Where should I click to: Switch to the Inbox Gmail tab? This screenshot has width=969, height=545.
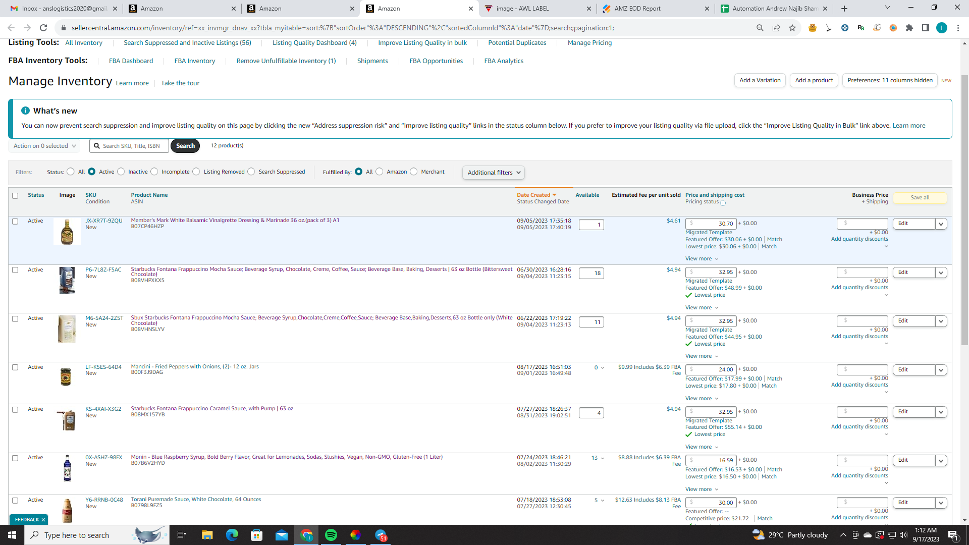pyautogui.click(x=64, y=9)
